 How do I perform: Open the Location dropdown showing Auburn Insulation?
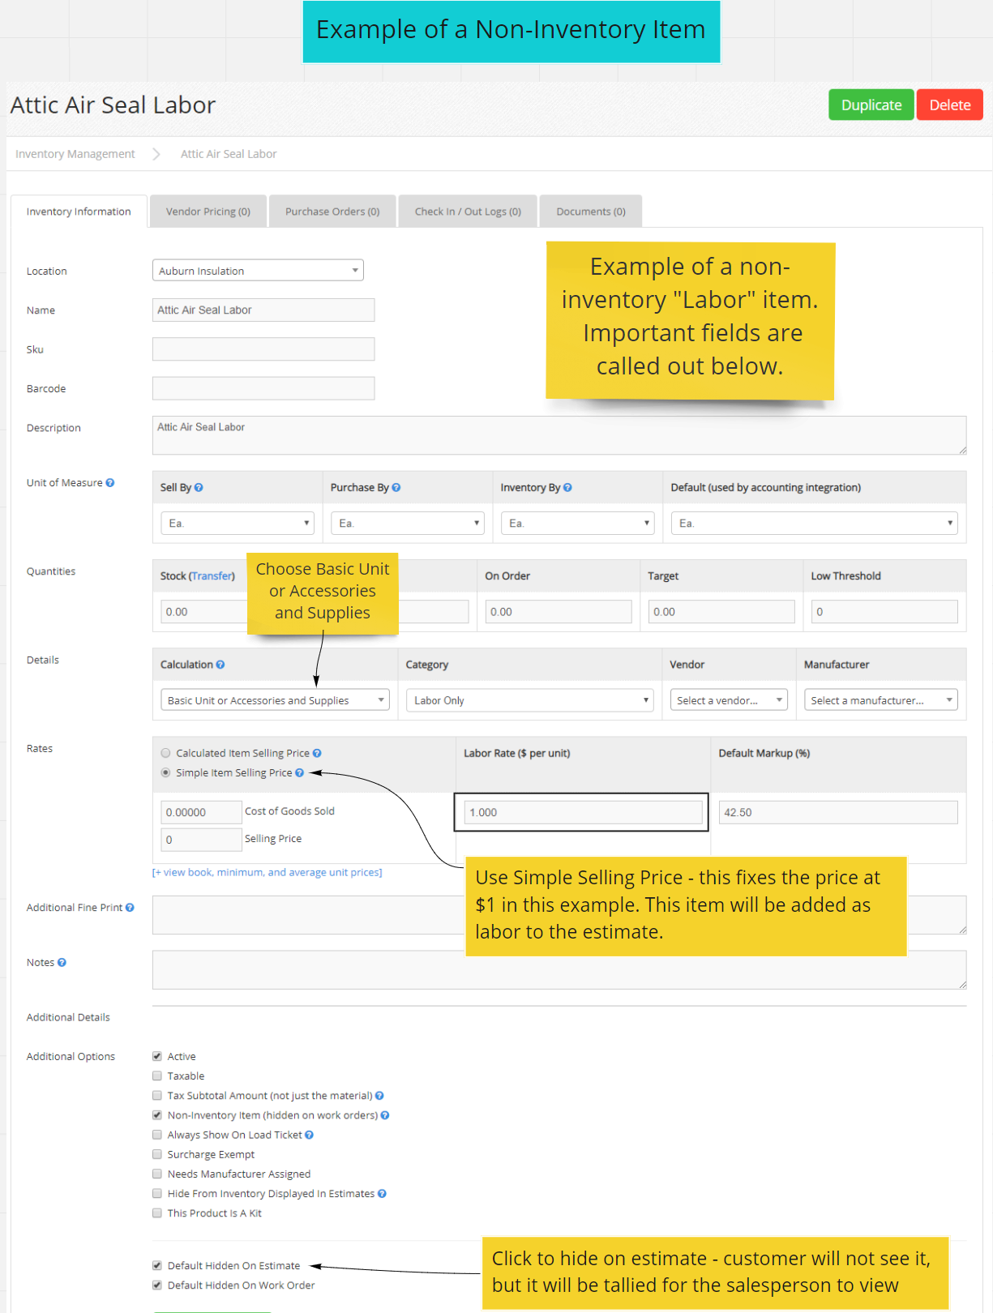(258, 271)
